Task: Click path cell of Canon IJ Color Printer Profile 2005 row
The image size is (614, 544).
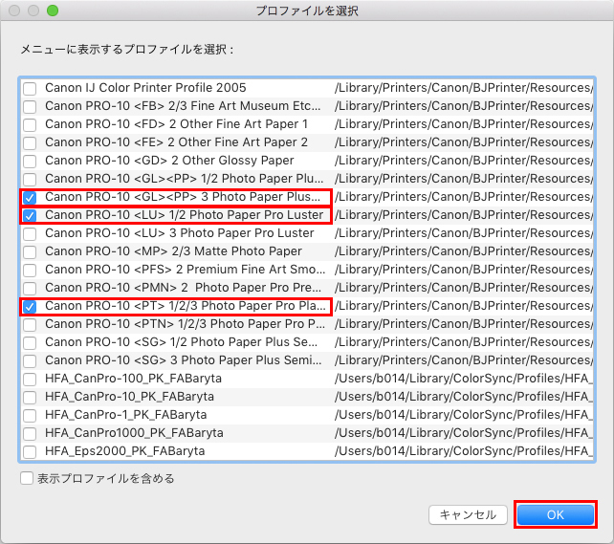Action: (464, 88)
